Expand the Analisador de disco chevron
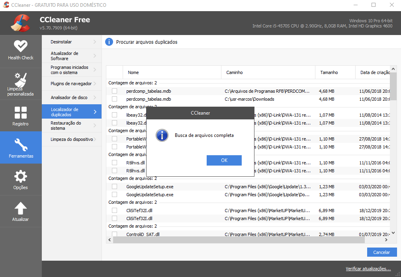 point(95,98)
